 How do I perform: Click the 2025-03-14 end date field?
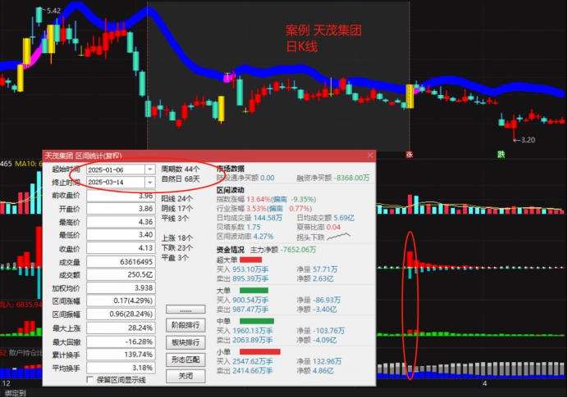click(x=116, y=182)
